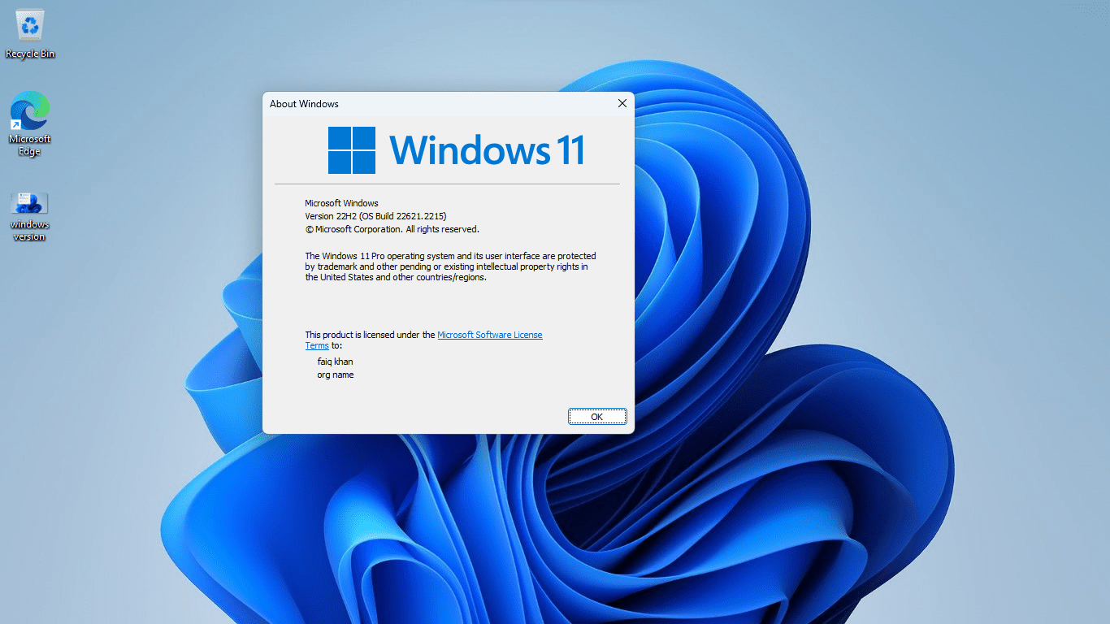
Task: Click the "© Microsoft Corporation. All rights reserved." text
Action: pos(392,229)
